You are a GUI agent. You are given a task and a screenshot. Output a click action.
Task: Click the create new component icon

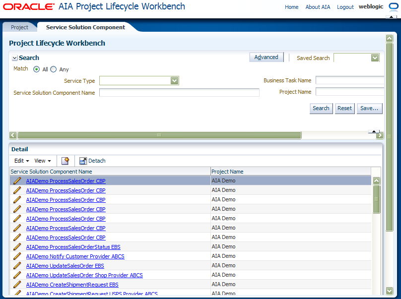[x=66, y=161]
